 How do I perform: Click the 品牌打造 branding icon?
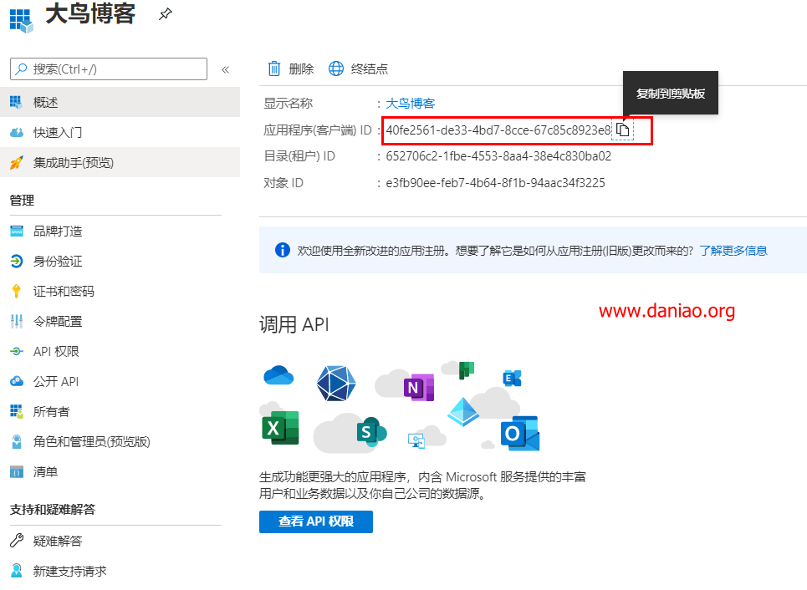[x=17, y=231]
